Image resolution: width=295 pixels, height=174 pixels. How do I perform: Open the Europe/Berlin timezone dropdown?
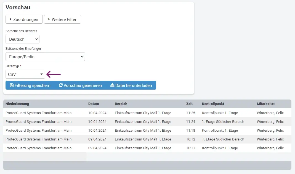tap(45, 57)
